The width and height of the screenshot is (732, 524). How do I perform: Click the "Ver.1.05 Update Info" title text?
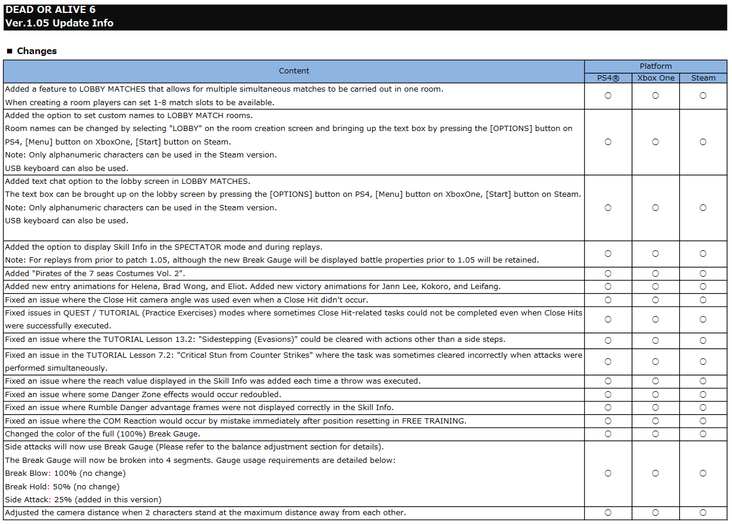pos(59,23)
